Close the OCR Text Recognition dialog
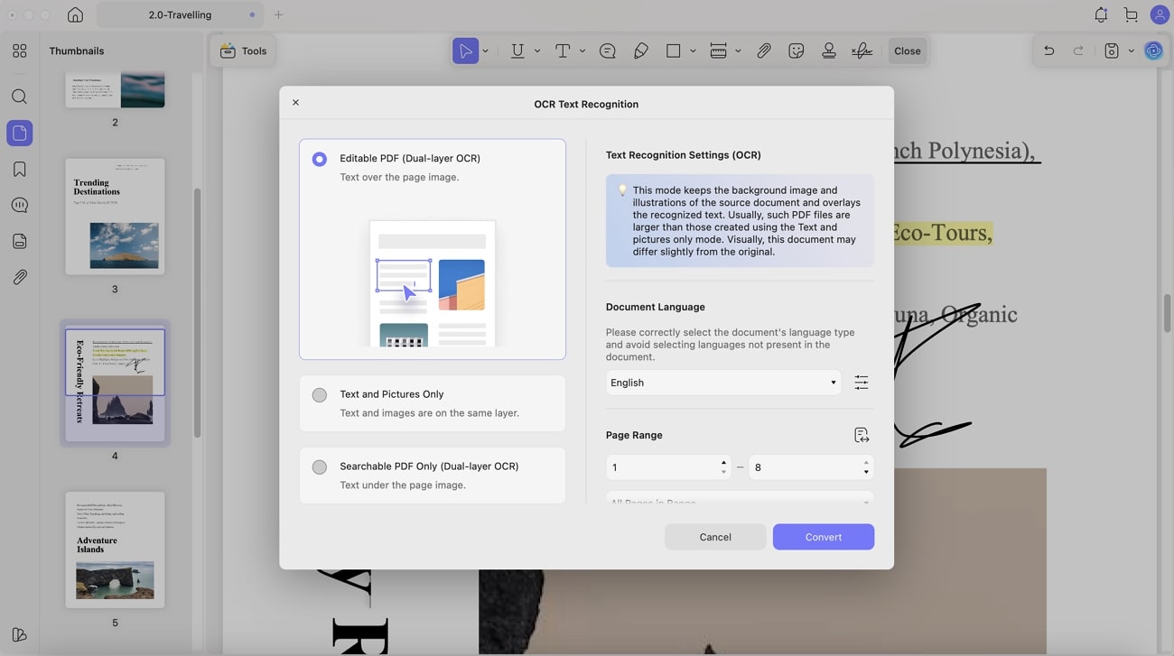The image size is (1174, 656). tap(295, 103)
